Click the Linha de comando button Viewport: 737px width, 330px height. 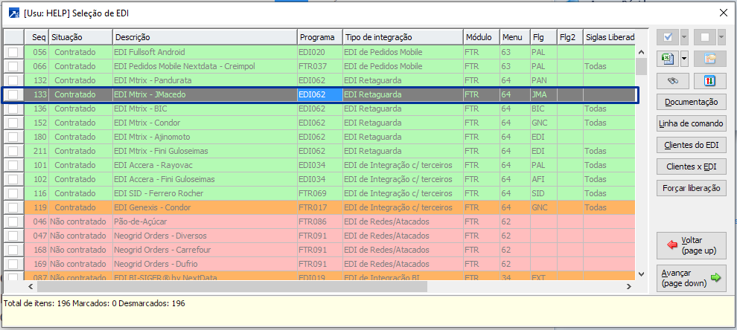[x=692, y=123]
